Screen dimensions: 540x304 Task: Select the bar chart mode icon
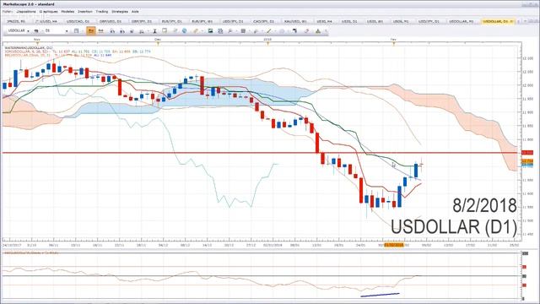point(101,31)
